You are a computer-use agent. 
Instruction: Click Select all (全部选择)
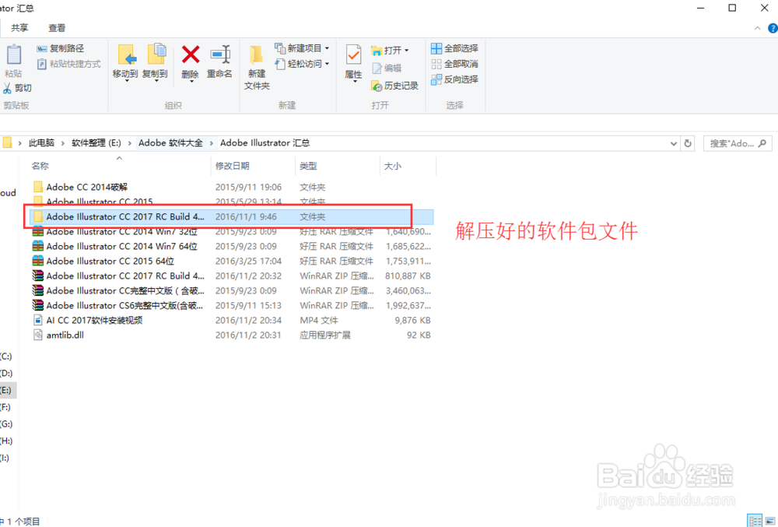click(x=454, y=48)
